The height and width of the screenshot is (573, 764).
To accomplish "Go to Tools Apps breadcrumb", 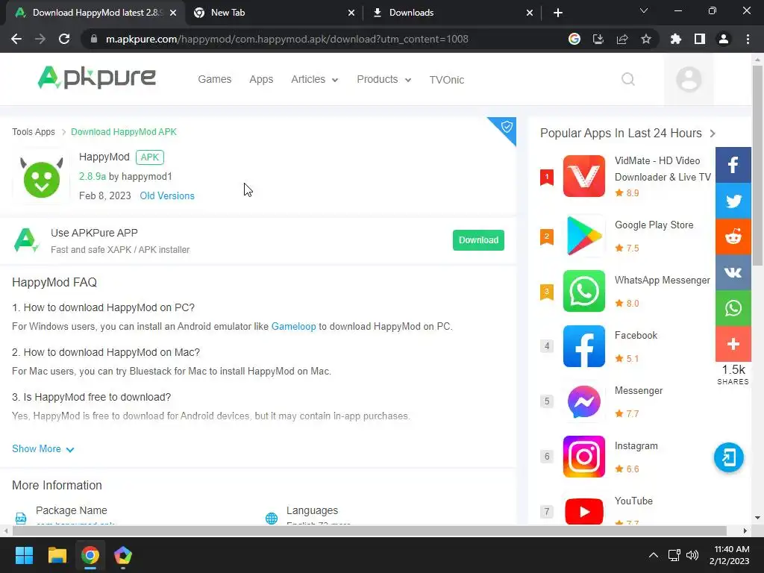I will pos(34,132).
